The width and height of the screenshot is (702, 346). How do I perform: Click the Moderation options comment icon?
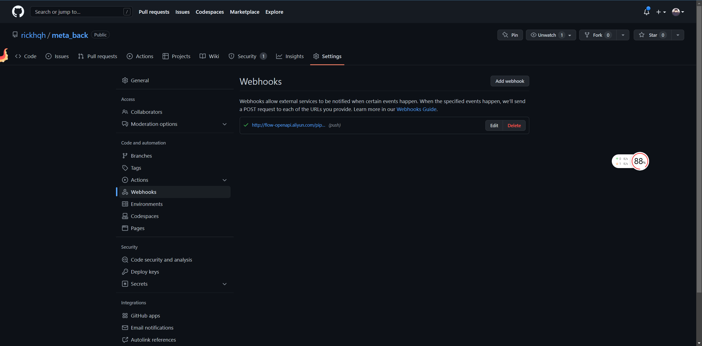click(x=125, y=124)
